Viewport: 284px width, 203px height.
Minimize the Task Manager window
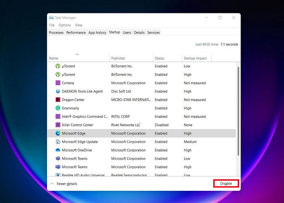point(206,17)
